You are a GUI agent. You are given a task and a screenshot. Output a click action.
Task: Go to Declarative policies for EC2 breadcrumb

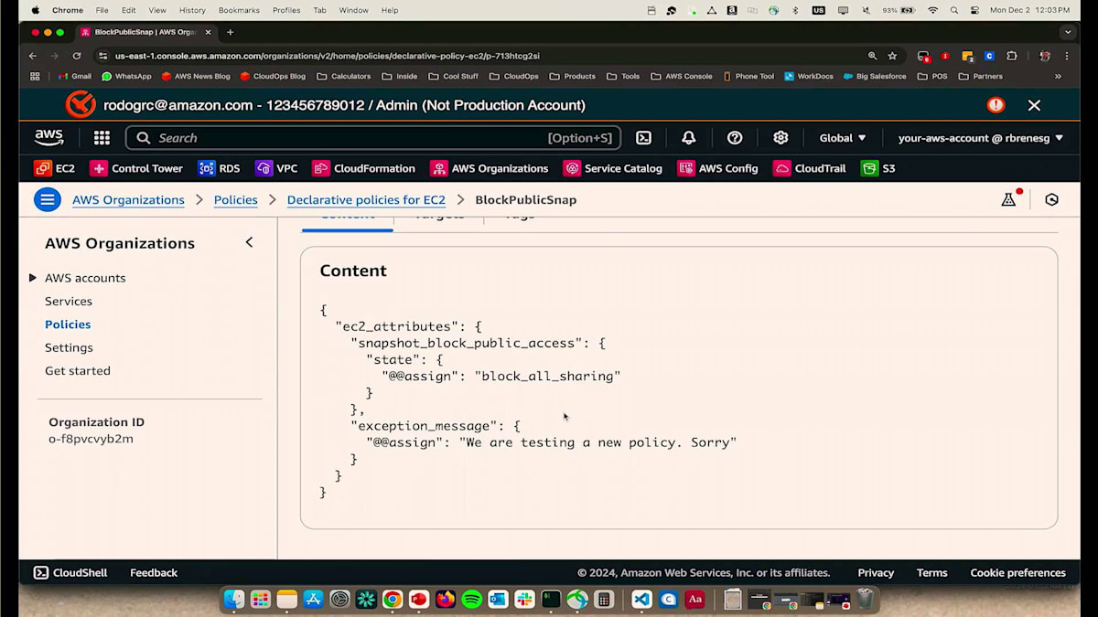366,199
